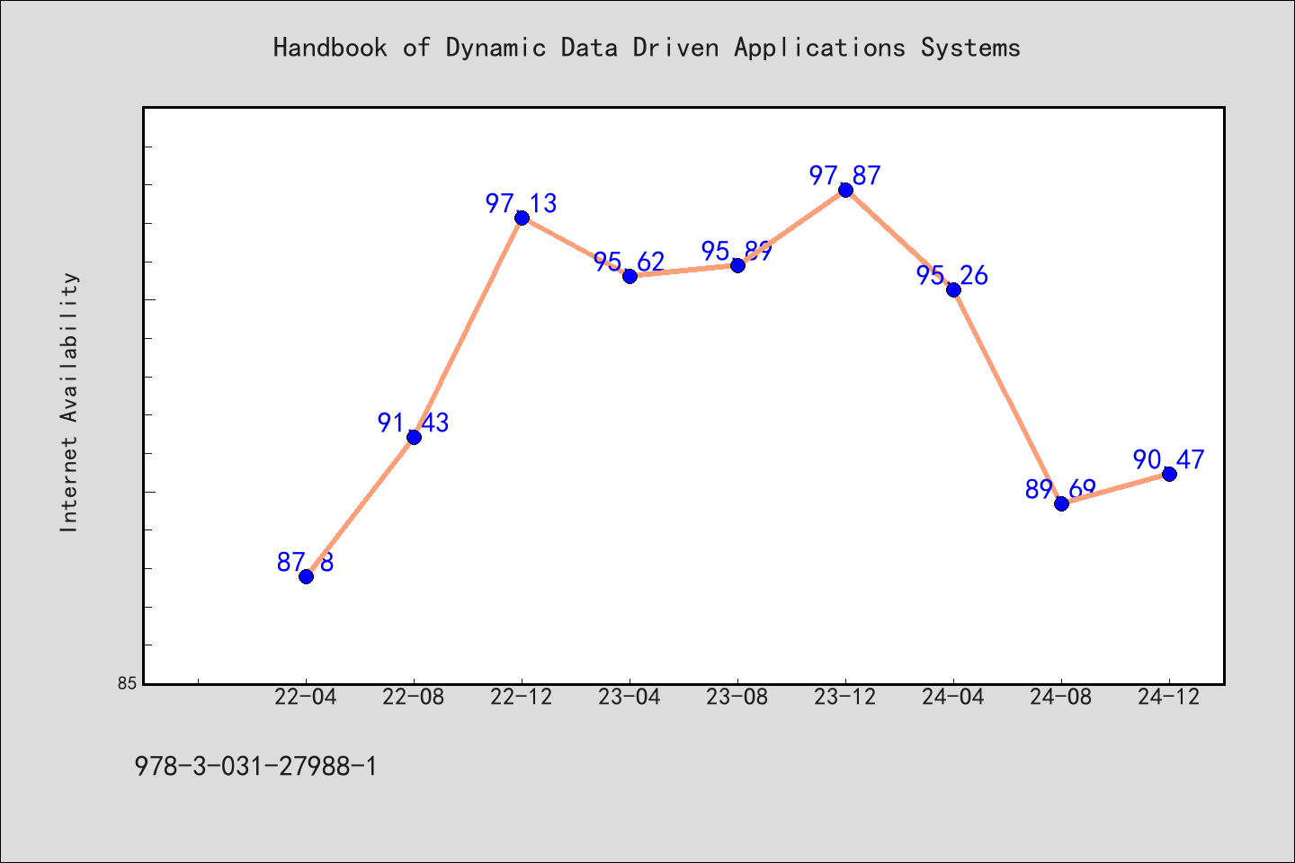Click the 24-08 x-axis label

pos(1061,698)
